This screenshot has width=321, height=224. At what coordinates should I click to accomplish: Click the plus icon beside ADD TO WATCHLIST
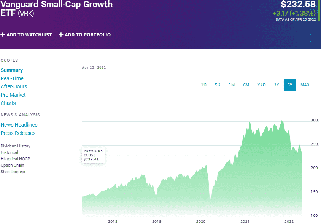(3, 34)
